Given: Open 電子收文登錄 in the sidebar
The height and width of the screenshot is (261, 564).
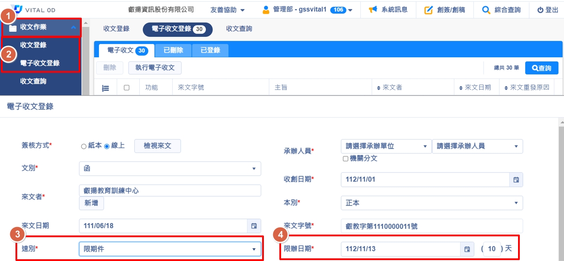Looking at the screenshot, I should tap(40, 63).
